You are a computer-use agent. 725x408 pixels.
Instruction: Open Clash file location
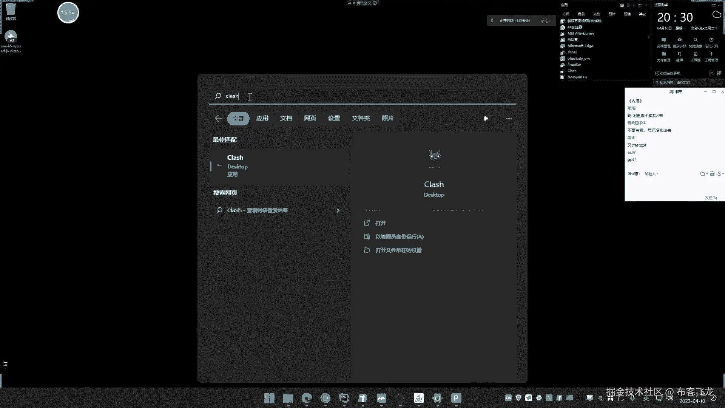pyautogui.click(x=398, y=250)
